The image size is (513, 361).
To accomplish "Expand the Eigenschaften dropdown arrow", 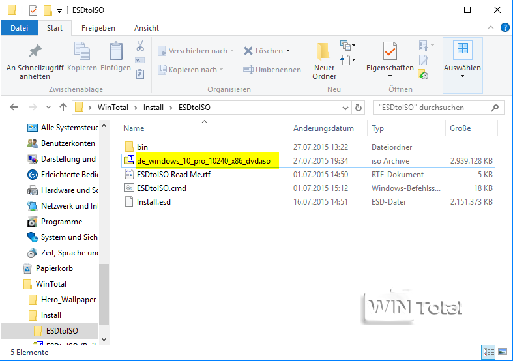I will [390, 76].
